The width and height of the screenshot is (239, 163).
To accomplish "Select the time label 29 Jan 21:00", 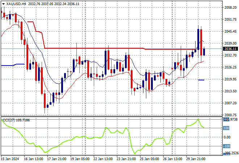I will (196, 159).
